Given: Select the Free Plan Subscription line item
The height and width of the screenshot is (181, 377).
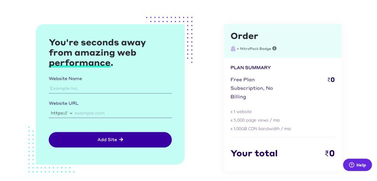Looking at the screenshot, I should point(252,88).
